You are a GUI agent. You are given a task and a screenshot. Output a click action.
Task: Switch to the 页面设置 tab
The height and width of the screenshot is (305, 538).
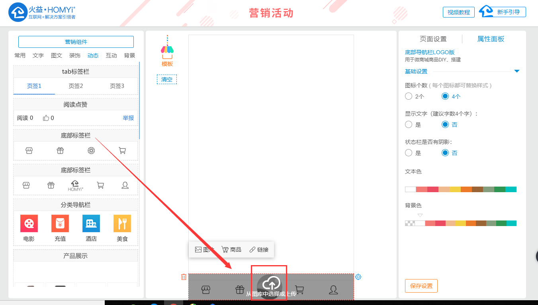click(x=433, y=39)
